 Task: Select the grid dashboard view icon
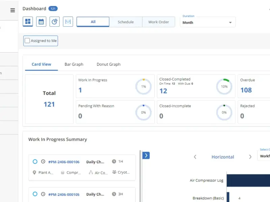click(x=28, y=22)
